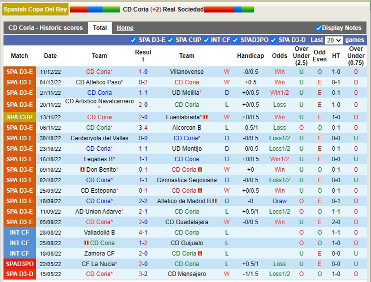Image resolution: width=371 pixels, height=282 pixels.
Task: Click red card icon beside Atletico de Madrid B
Action: pyautogui.click(x=214, y=201)
